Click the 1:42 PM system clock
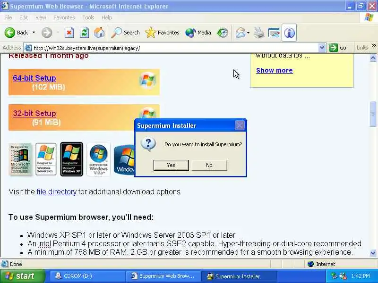378x283 pixels. click(x=361, y=276)
